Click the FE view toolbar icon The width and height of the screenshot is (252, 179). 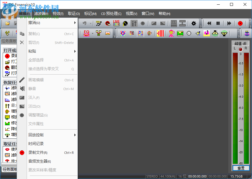pyautogui.click(x=174, y=23)
